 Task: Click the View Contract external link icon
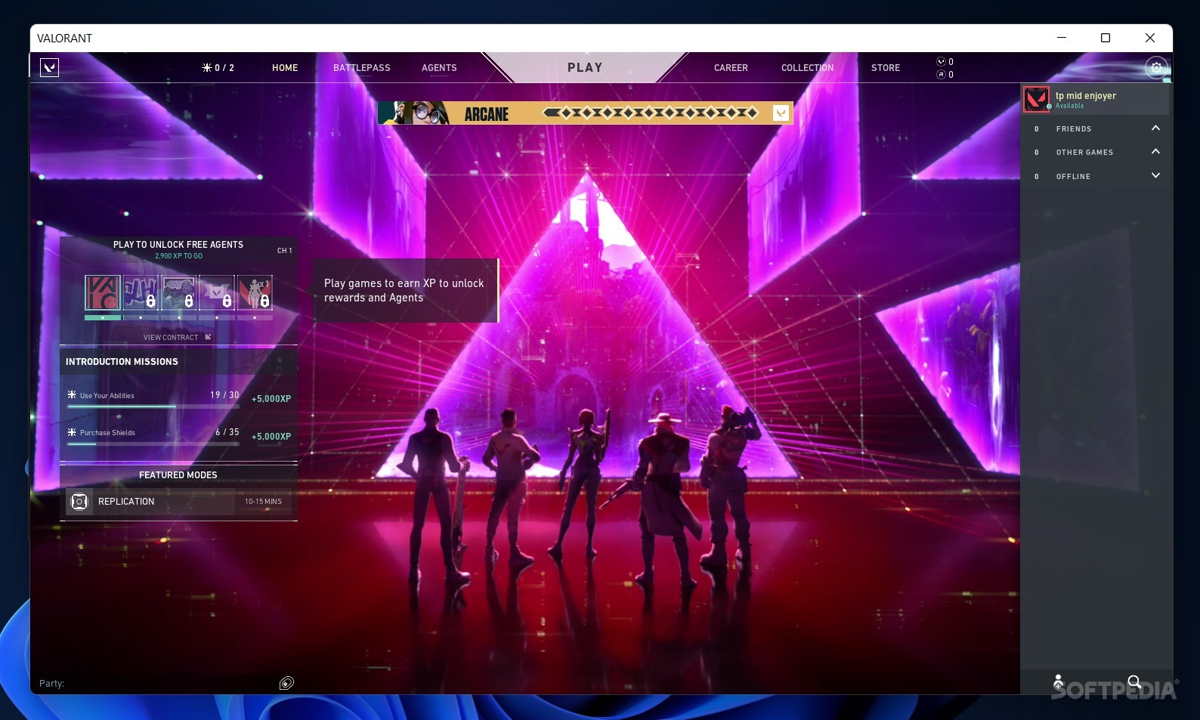[208, 337]
